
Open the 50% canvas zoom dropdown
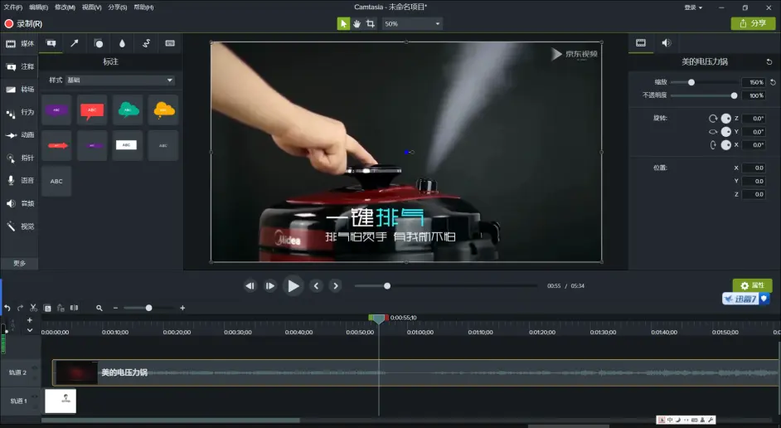[412, 23]
